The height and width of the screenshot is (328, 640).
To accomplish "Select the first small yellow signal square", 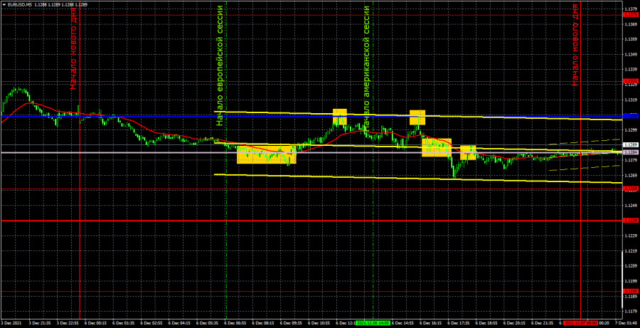I will click(x=339, y=116).
